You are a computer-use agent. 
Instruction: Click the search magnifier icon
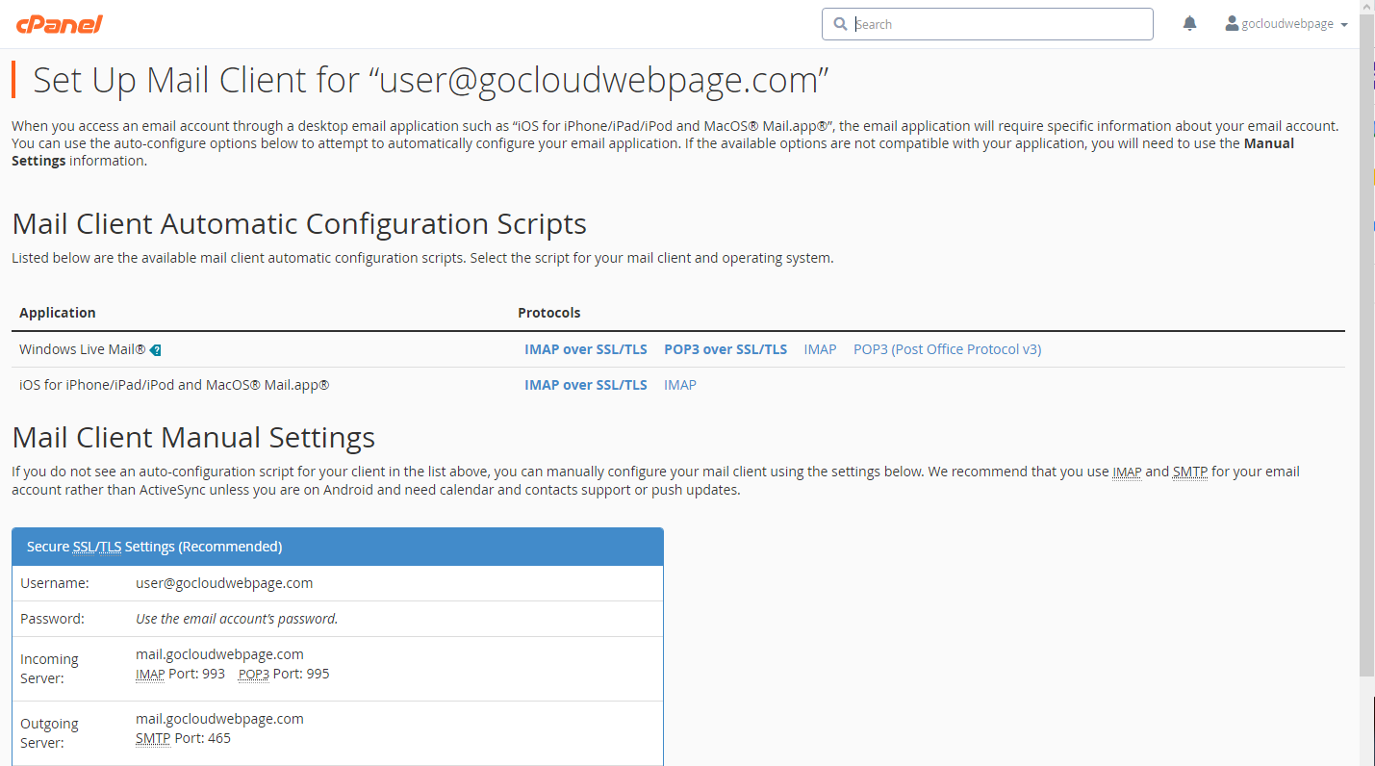click(x=840, y=24)
